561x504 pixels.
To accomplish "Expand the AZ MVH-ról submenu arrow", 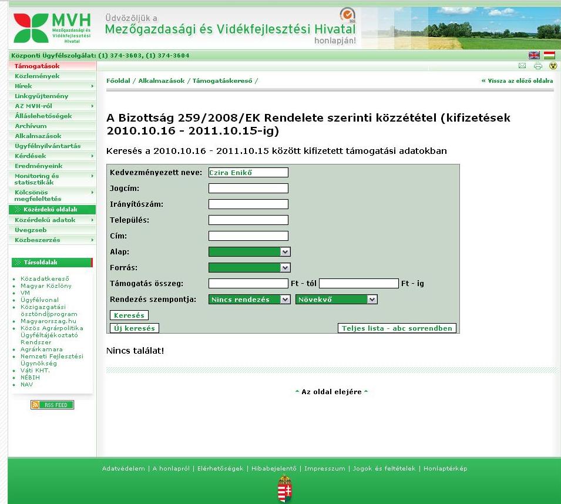I will coord(92,106).
